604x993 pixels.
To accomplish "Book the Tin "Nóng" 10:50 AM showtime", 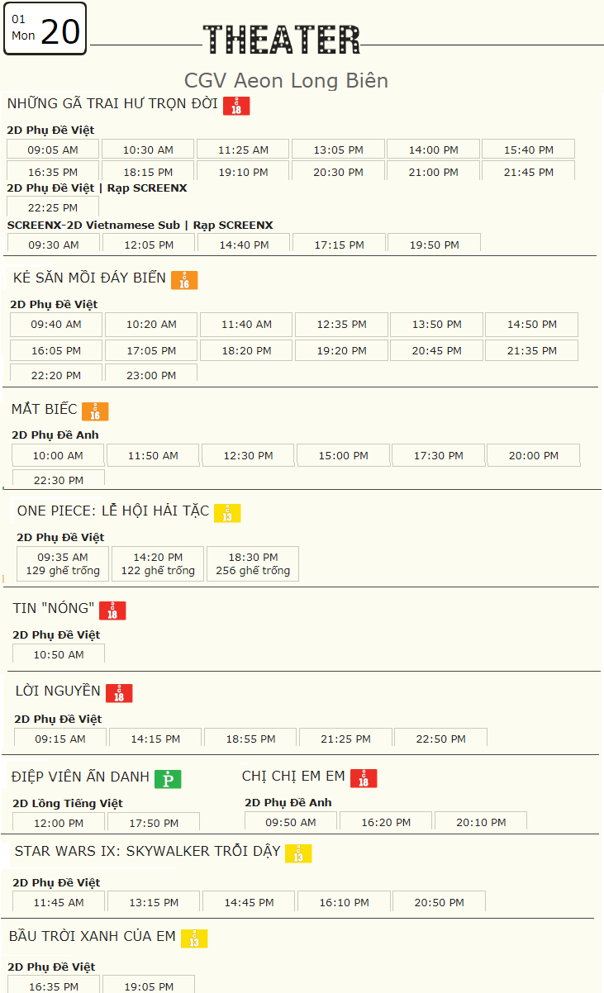I will click(x=59, y=654).
